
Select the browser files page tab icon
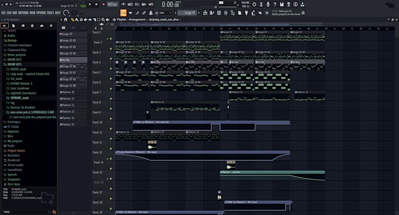(x=13, y=25)
